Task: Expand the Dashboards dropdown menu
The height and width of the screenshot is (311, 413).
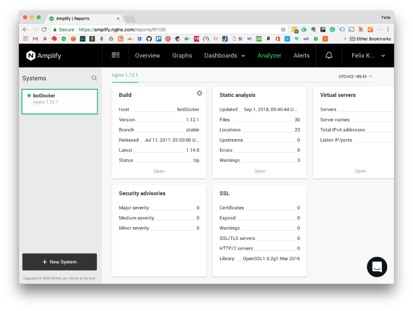Action: (224, 56)
